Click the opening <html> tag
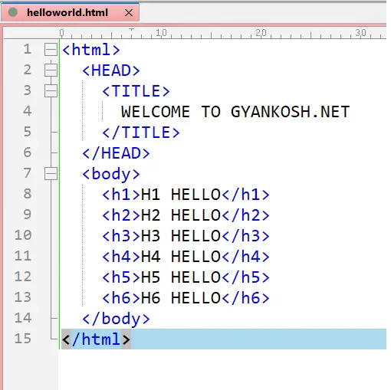Screen dimensions: 391x390 pyautogui.click(x=91, y=50)
